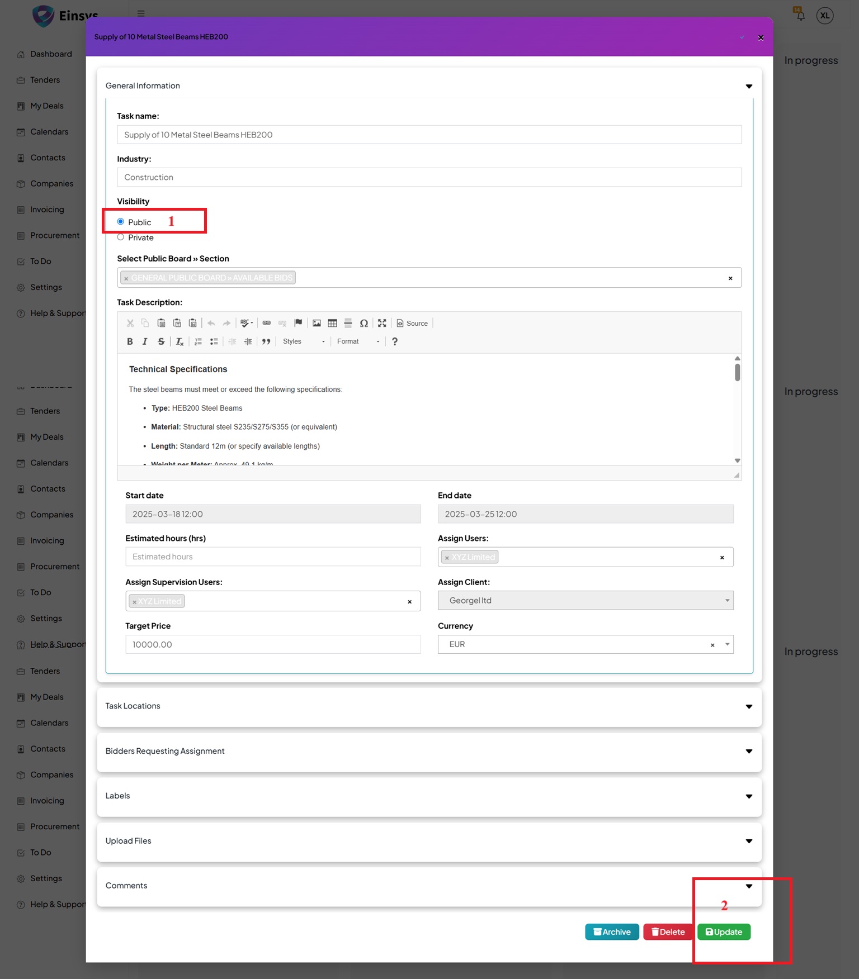Insert a bulleted list
The width and height of the screenshot is (859, 979).
[214, 341]
